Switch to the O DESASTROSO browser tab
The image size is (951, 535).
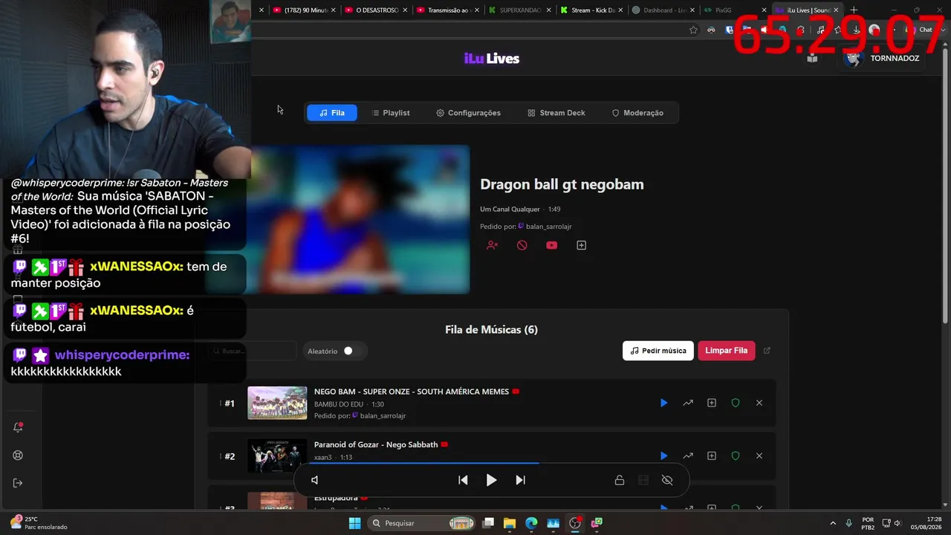pyautogui.click(x=377, y=10)
